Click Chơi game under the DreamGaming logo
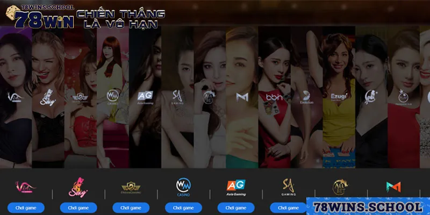This screenshot has height=215, width=430. click(x=131, y=207)
